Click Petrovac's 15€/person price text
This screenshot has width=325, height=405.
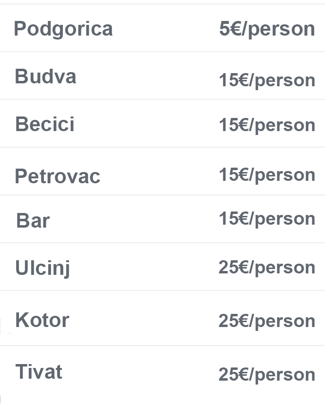point(267,175)
